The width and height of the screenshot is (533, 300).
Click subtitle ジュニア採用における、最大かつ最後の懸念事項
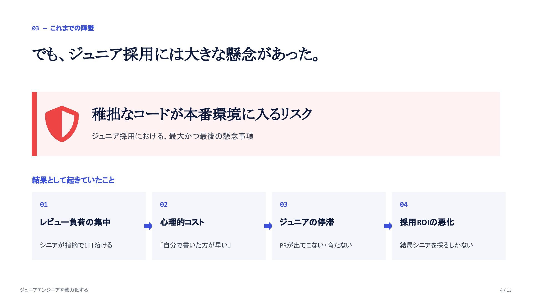click(x=172, y=136)
